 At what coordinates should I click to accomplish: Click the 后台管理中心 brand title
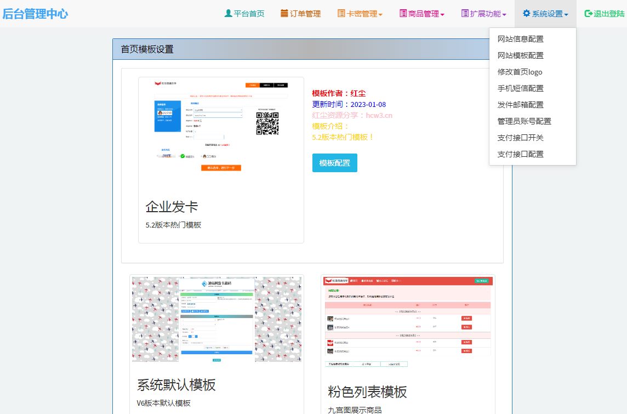[35, 14]
